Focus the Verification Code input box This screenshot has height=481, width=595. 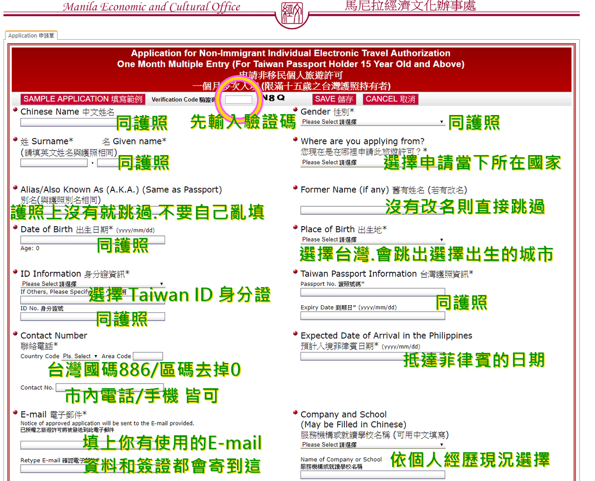tap(238, 99)
